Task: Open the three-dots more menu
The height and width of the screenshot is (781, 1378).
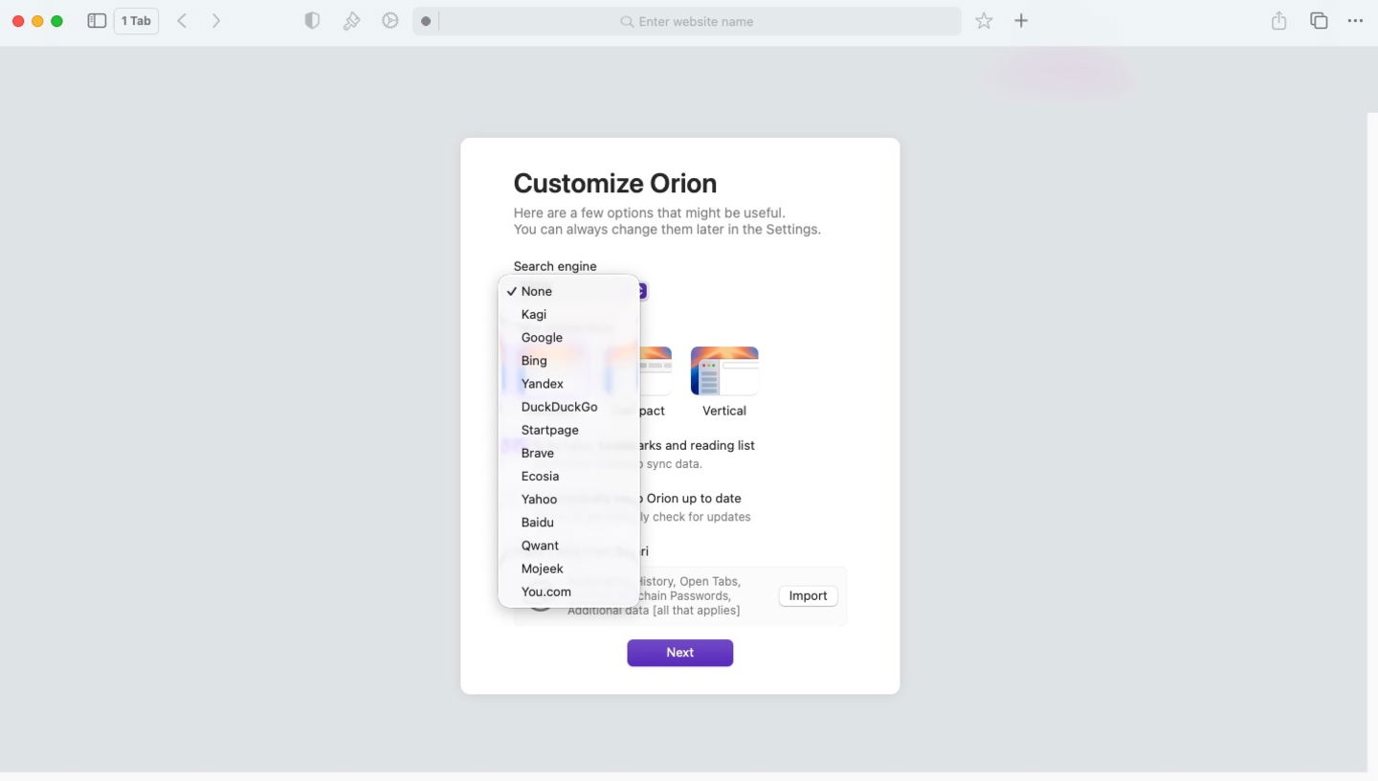Action: (1355, 21)
